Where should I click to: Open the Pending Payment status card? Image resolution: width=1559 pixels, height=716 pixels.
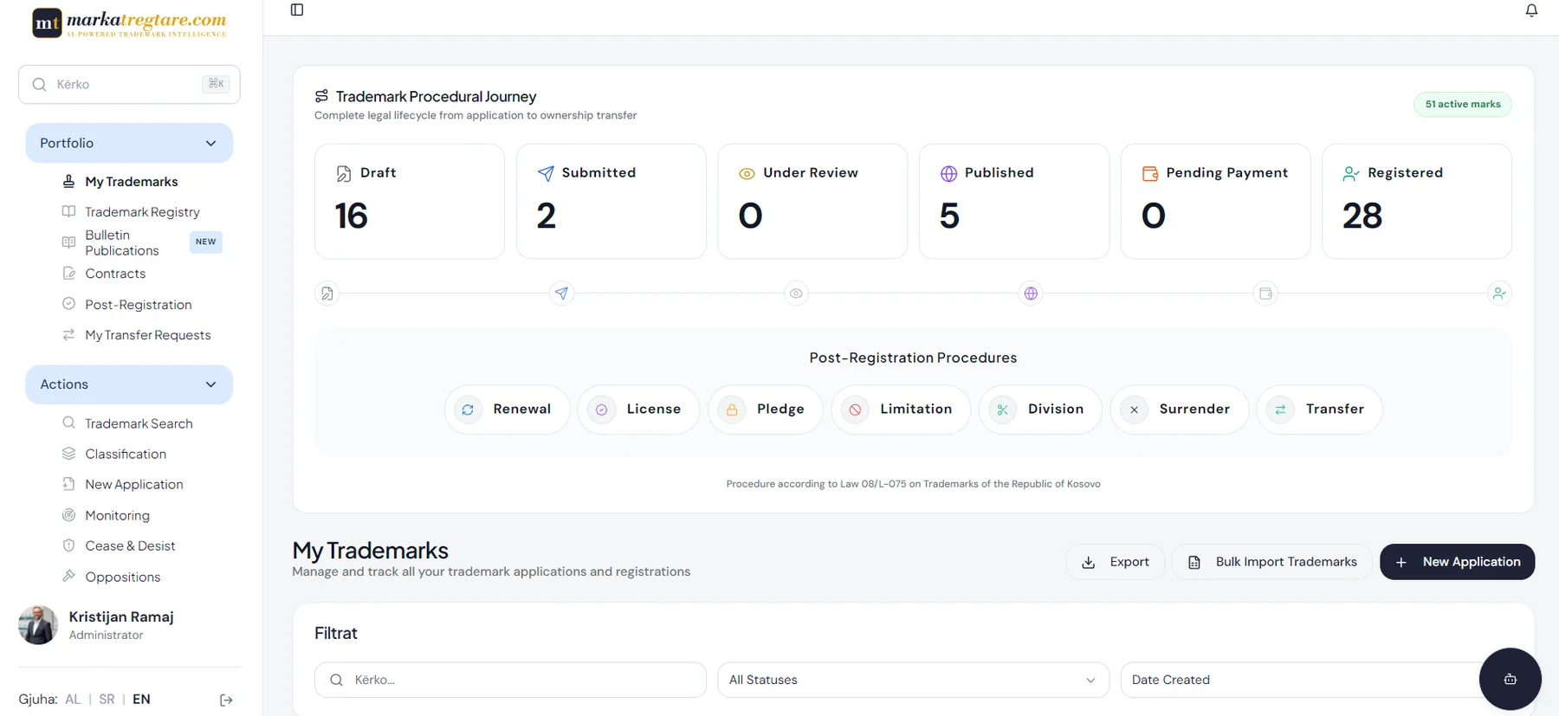[x=1216, y=201]
